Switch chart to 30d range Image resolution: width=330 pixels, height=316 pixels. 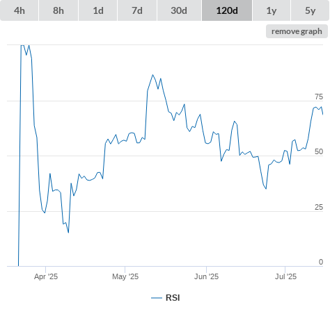(179, 10)
